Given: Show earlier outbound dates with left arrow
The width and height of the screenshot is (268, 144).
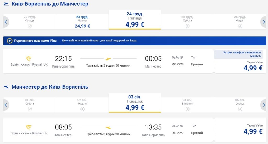Looking at the screenshot, I should [5, 22].
